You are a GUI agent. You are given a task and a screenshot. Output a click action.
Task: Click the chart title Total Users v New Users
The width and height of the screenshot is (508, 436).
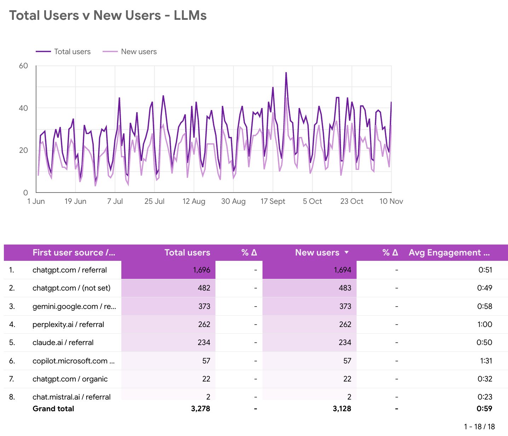(108, 16)
